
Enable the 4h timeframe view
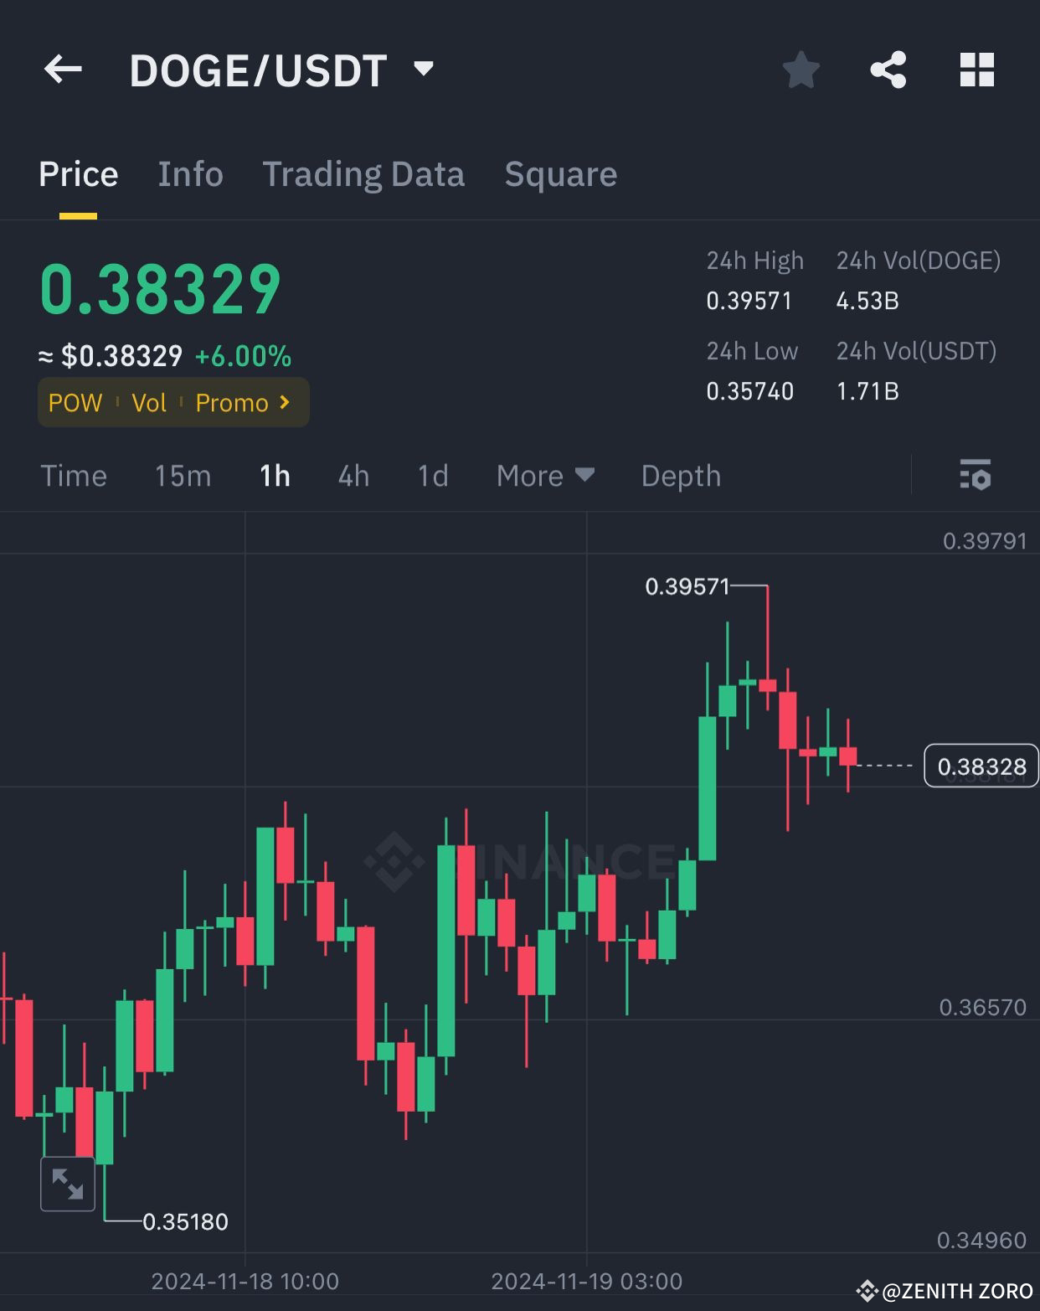point(352,475)
